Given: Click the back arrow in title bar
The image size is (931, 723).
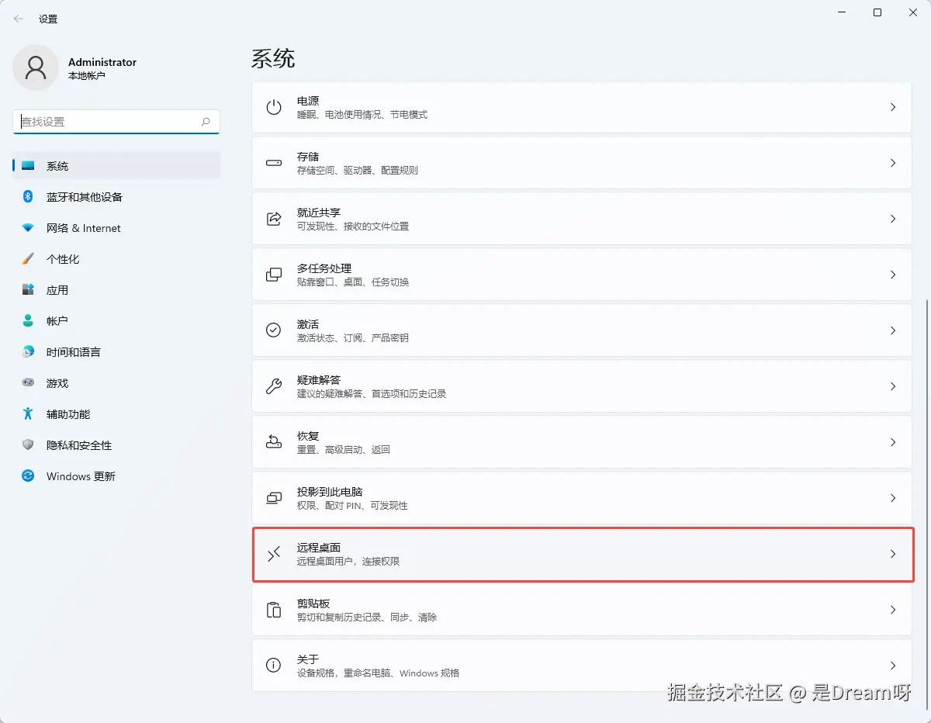Looking at the screenshot, I should [19, 19].
